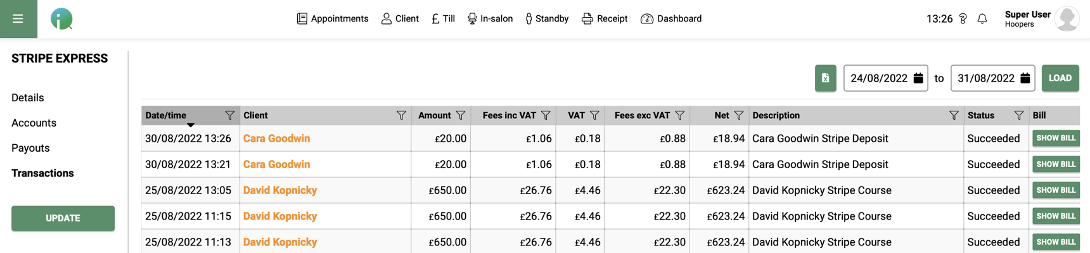The width and height of the screenshot is (1090, 253).
Task: Open the Super User profile avatar
Action: pos(1067,19)
